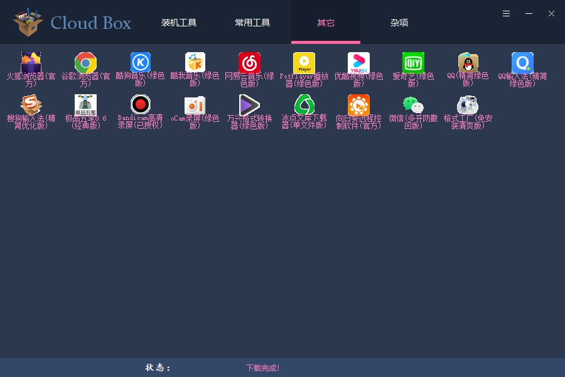Select the PotPlayer player icon
565x377 pixels.
[x=304, y=63]
